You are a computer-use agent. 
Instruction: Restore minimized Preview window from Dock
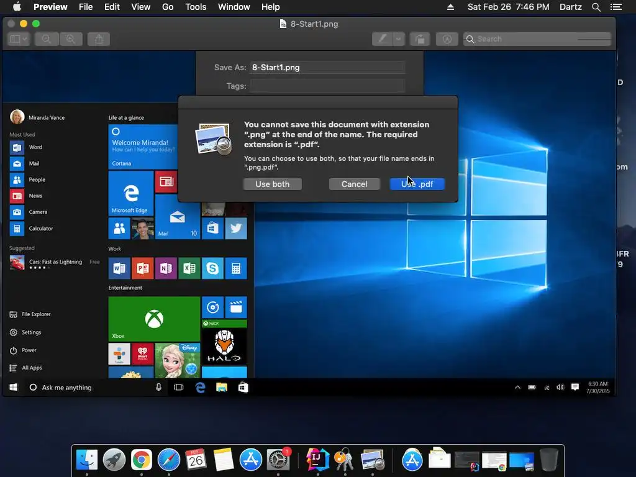pyautogui.click(x=522, y=461)
